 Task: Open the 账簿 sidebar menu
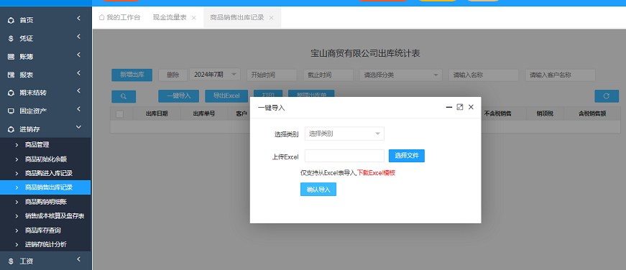click(x=45, y=56)
